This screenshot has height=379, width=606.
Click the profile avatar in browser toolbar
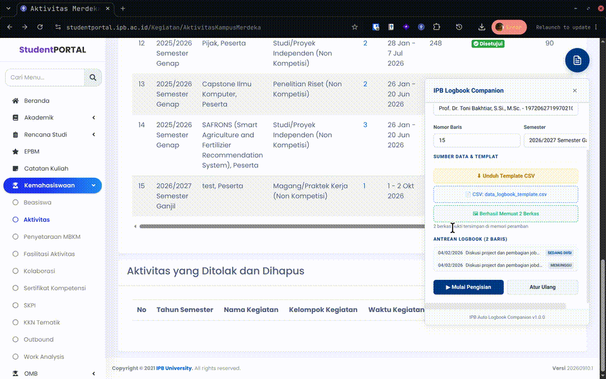(x=499, y=27)
